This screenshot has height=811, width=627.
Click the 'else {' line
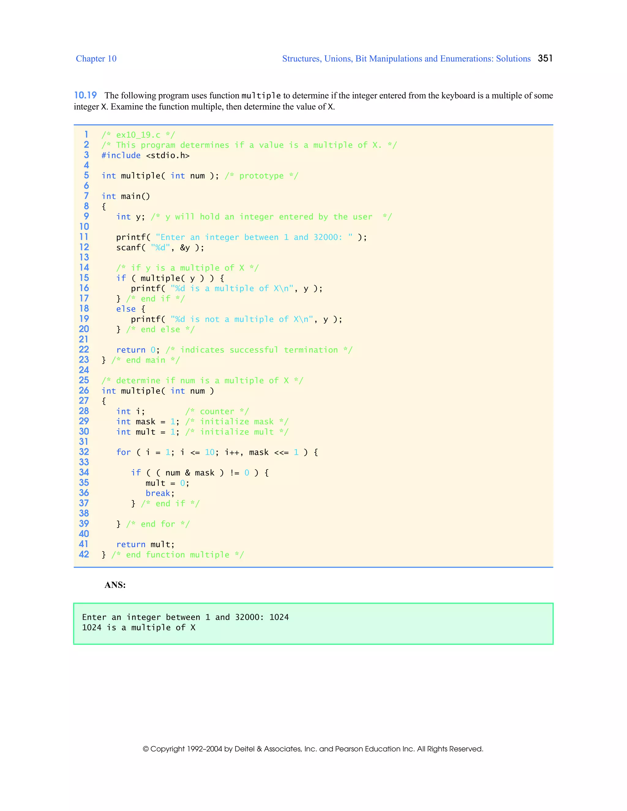(131, 309)
